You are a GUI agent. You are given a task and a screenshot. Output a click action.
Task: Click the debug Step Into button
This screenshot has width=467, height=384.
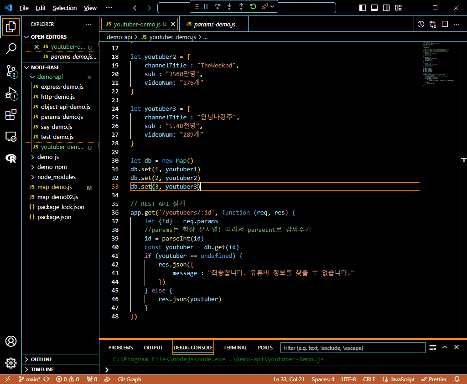pos(229,6)
